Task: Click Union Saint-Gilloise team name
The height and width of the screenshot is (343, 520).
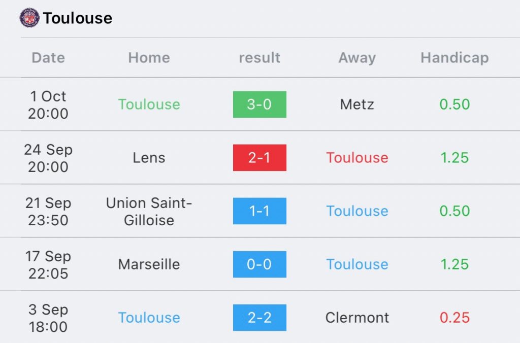Action: 149,212
